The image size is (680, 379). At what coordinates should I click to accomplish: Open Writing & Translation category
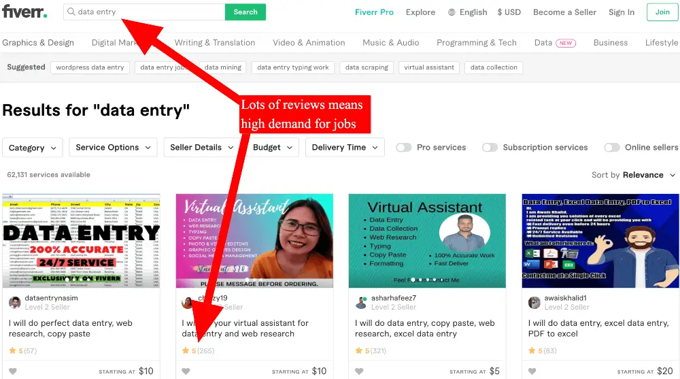215,43
